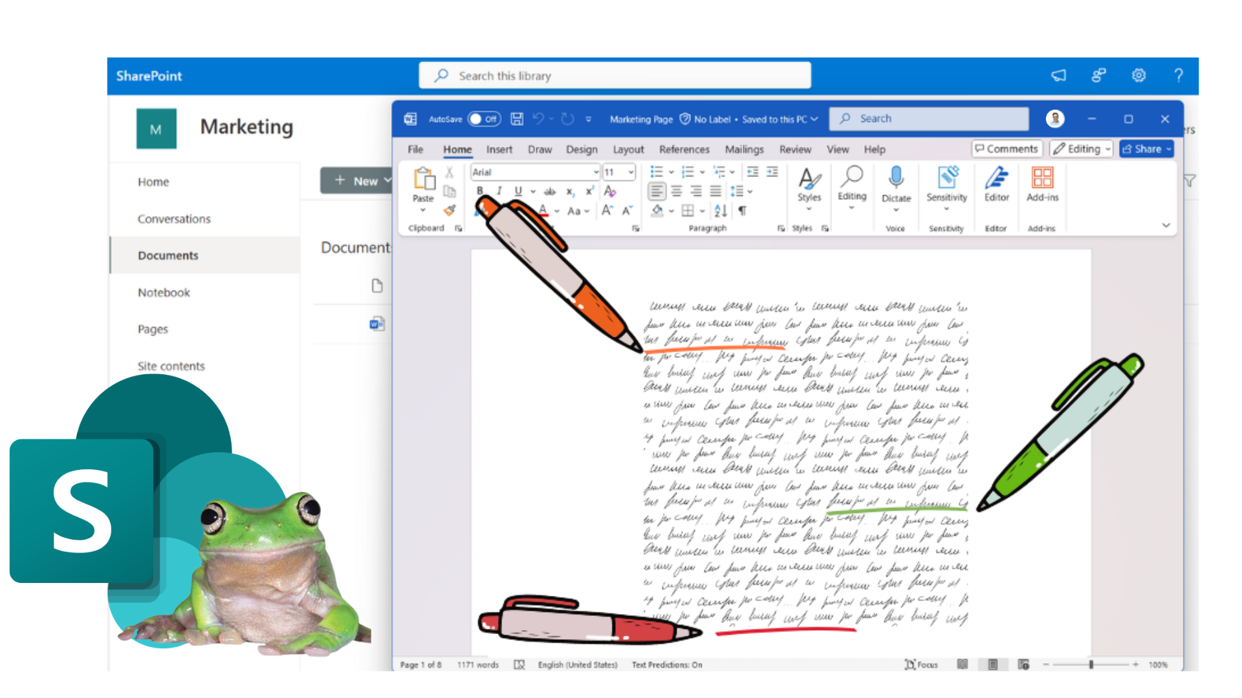
Task: Click the Decrease Indent icon
Action: (x=752, y=172)
